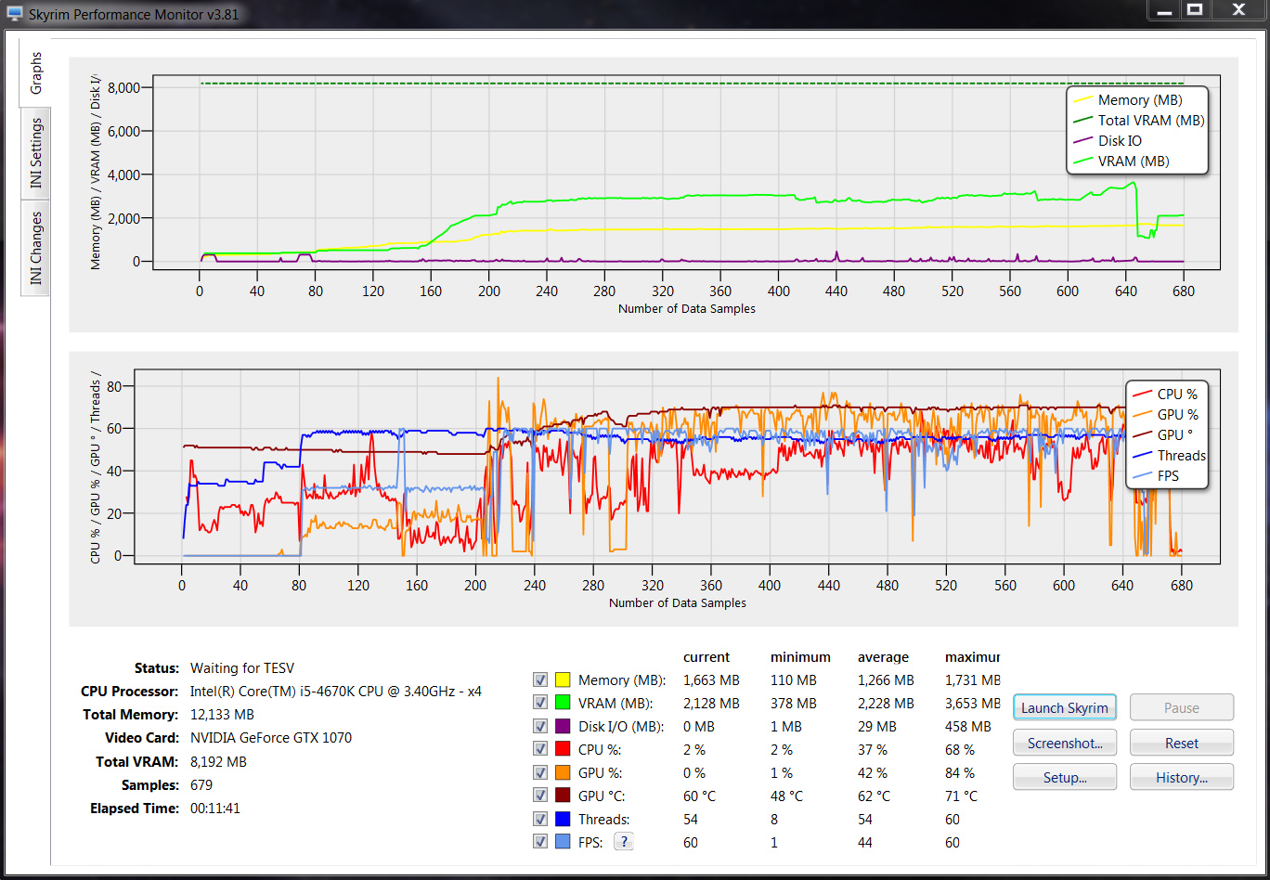This screenshot has width=1270, height=880.
Task: Toggle the FPS checkbox
Action: [x=540, y=842]
